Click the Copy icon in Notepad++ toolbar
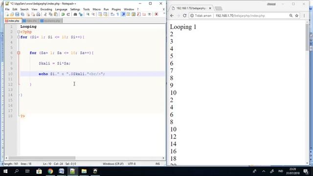313x176 pixels. tap(50, 14)
